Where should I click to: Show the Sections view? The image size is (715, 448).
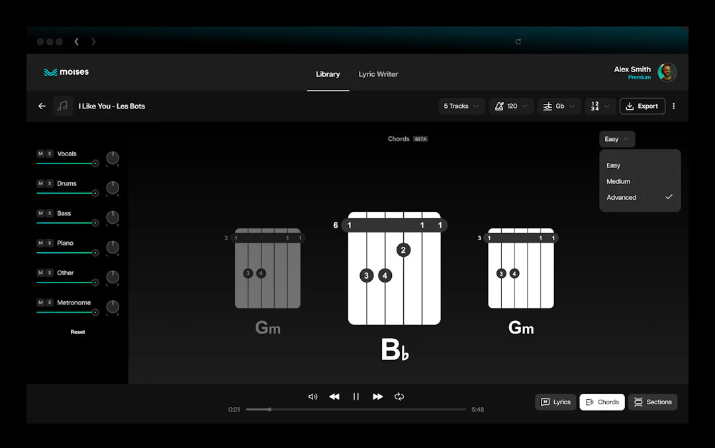653,402
